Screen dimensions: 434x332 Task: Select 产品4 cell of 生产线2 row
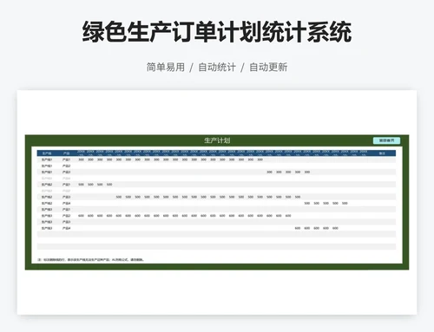click(66, 204)
